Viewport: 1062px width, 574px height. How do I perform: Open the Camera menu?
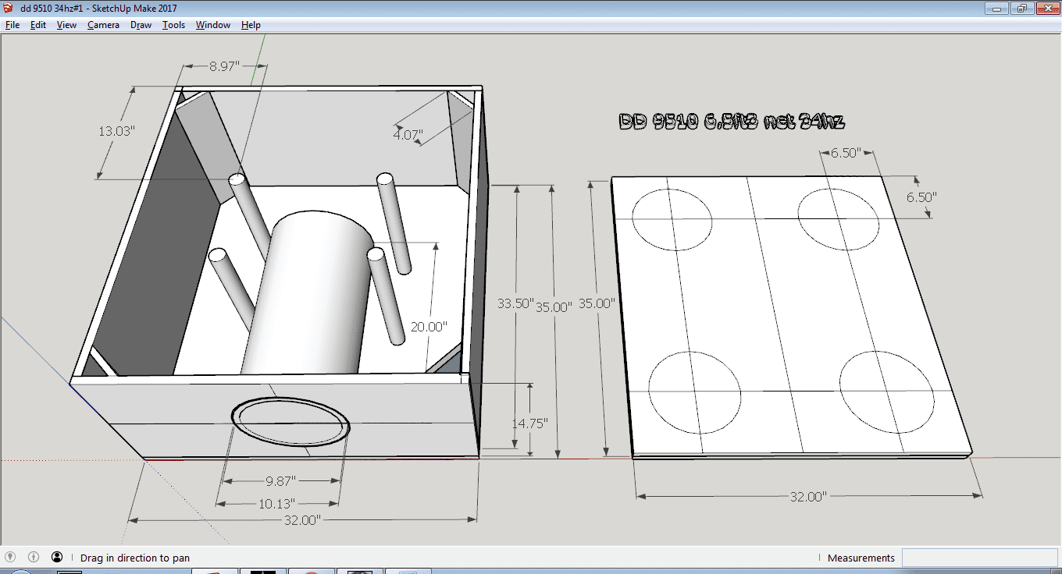(x=103, y=25)
